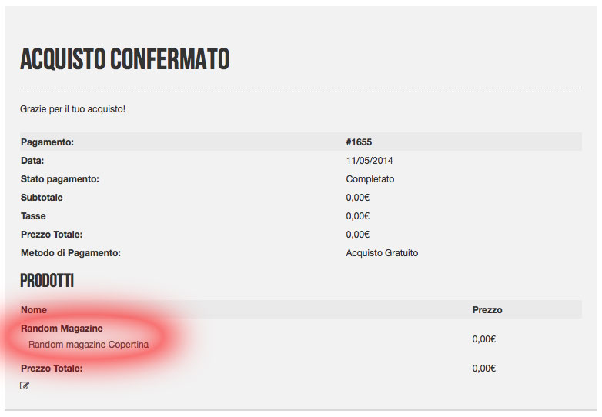Click the Grazie per il tuo acquisto message
602x417 pixels.
point(72,109)
